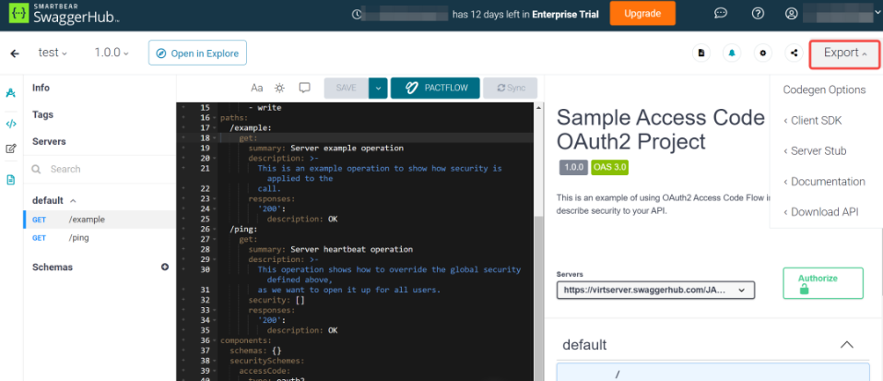
Task: Toggle editor light/dark theme sun icon
Action: tap(280, 88)
